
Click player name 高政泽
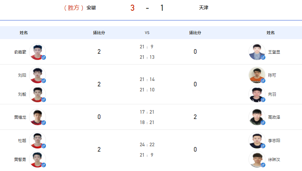pyautogui.click(x=274, y=117)
